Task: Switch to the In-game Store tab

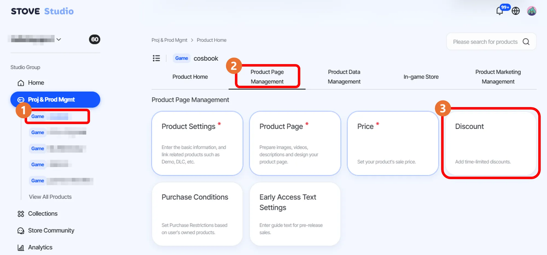Action: click(421, 77)
